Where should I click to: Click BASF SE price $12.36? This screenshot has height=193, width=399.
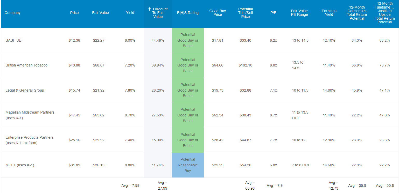pyautogui.click(x=74, y=40)
